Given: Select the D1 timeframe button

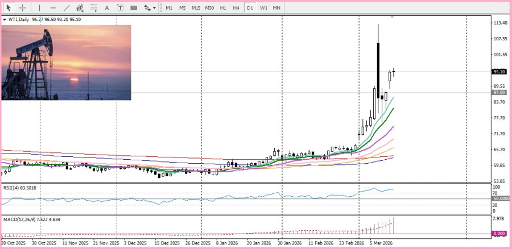Looking at the screenshot, I should pos(250,8).
